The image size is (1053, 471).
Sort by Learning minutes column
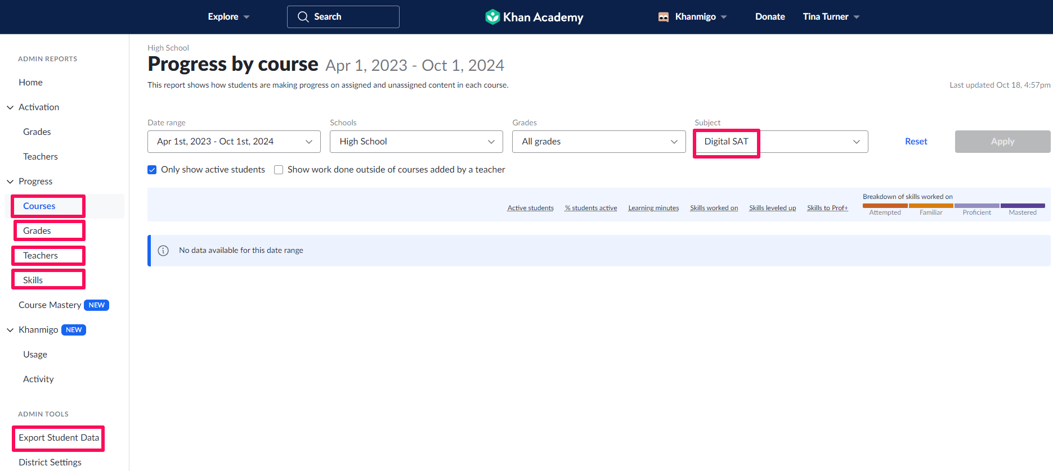coord(653,208)
